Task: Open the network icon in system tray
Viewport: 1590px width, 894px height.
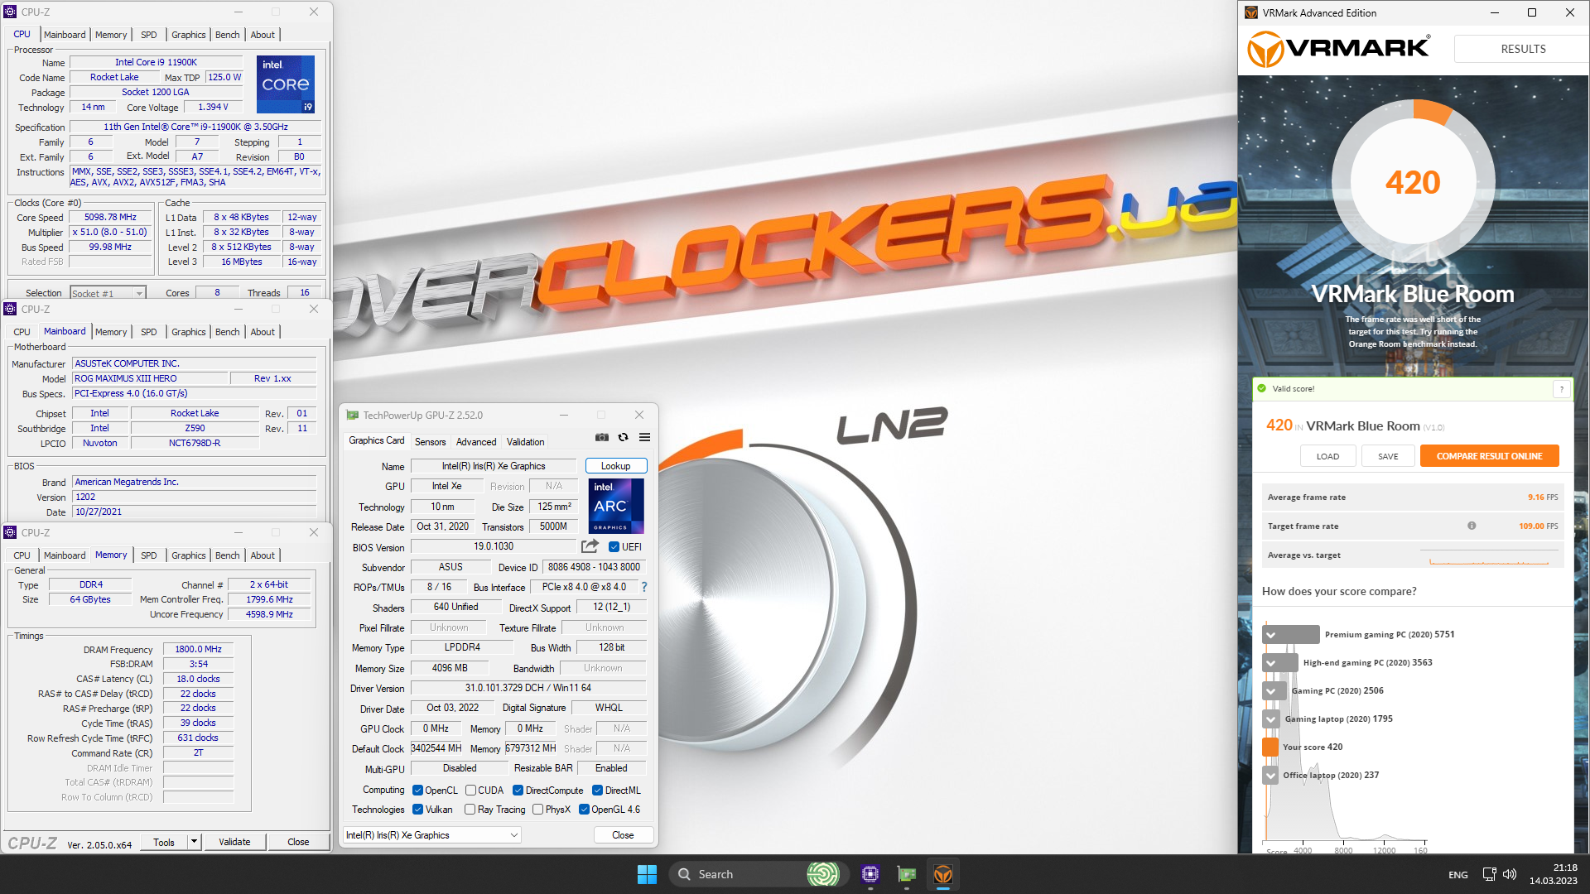Action: (x=1489, y=874)
